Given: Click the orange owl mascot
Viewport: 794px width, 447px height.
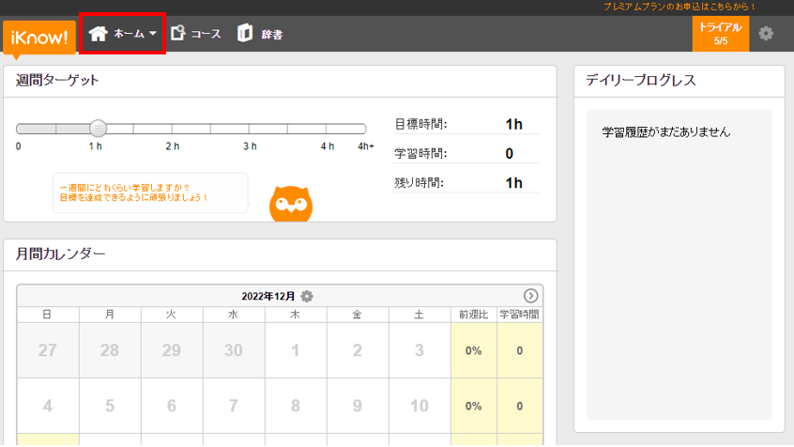Looking at the screenshot, I should (291, 204).
